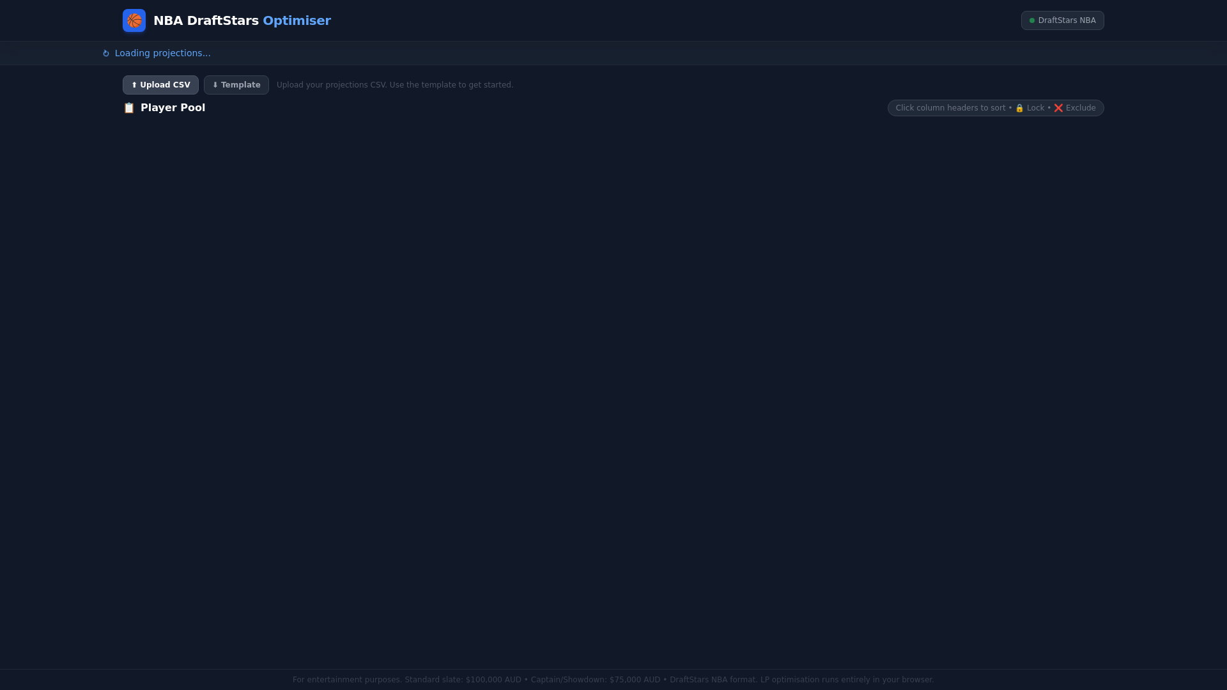Click the basketball logo icon

(x=134, y=20)
